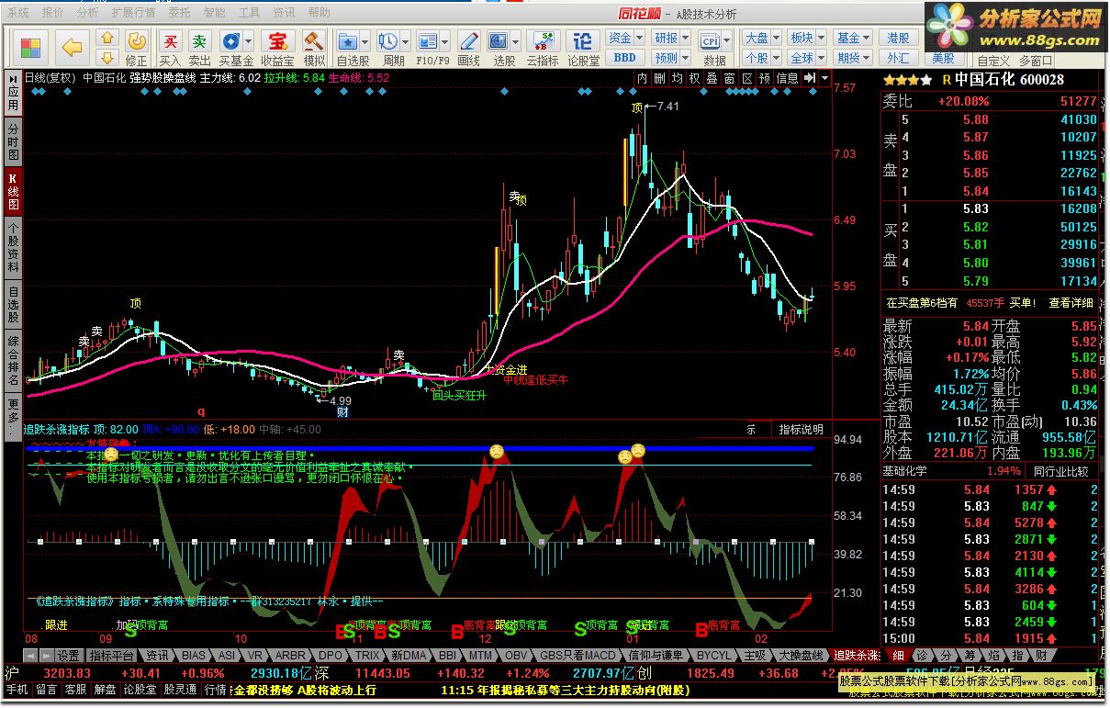Click the 外汇 button
The height and width of the screenshot is (708, 1110).
click(x=899, y=57)
